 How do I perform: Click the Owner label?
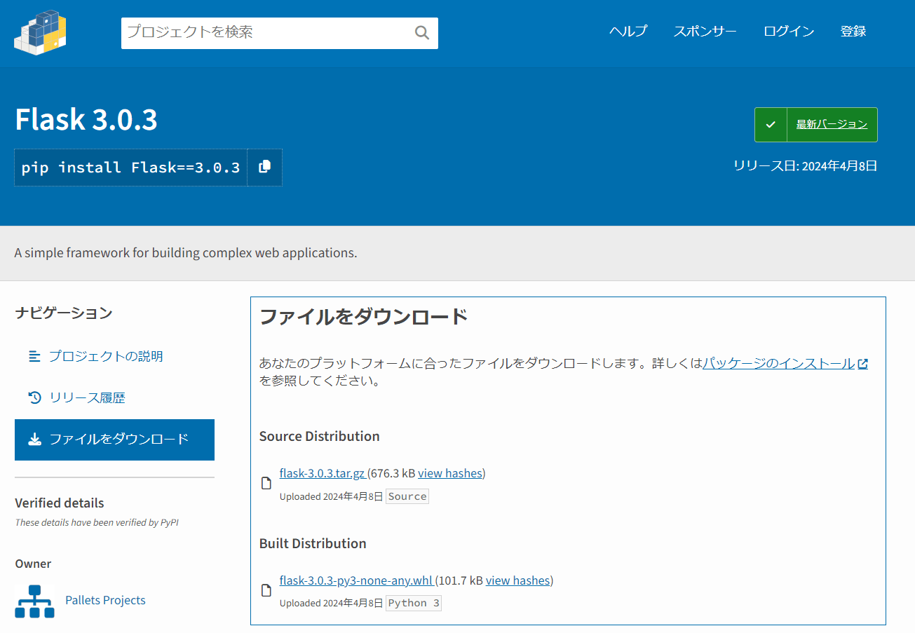coord(33,564)
